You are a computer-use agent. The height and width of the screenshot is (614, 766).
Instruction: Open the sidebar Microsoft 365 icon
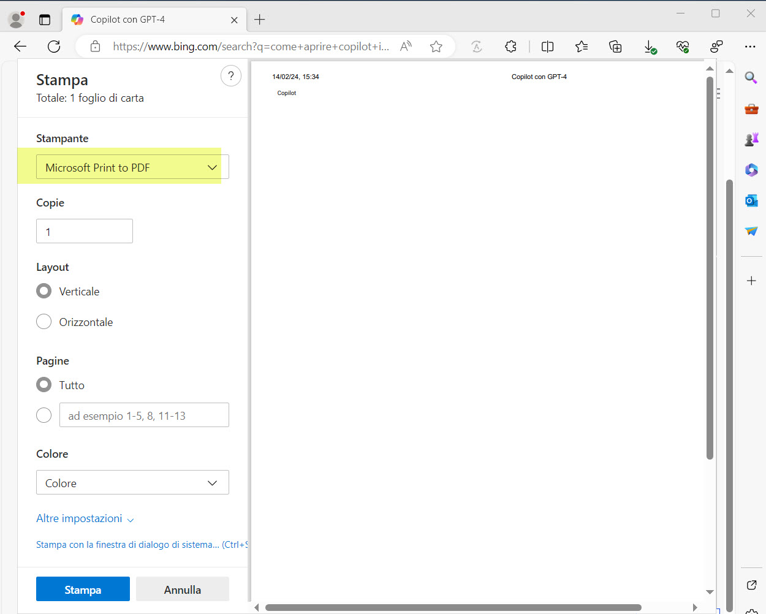[x=751, y=170]
